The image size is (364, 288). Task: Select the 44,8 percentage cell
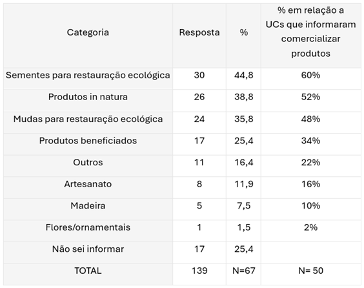pos(243,79)
